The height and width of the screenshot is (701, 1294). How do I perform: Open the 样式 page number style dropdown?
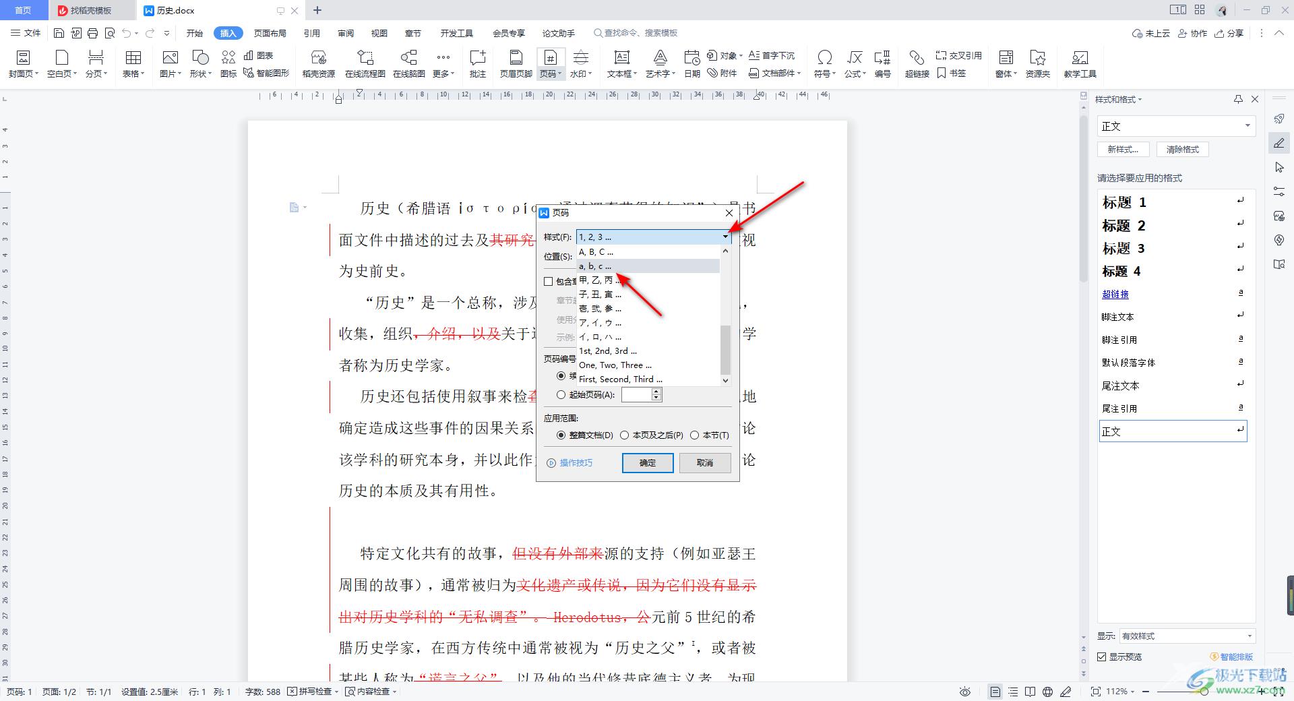725,237
